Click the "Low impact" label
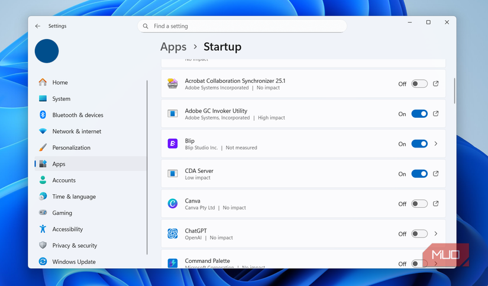 tap(198, 178)
